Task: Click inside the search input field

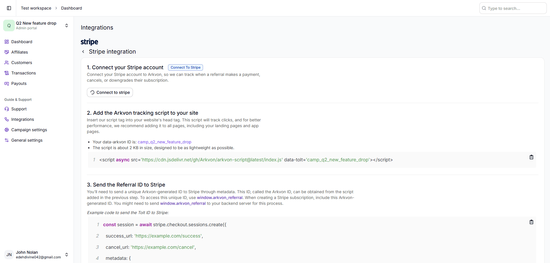Action: click(x=513, y=8)
